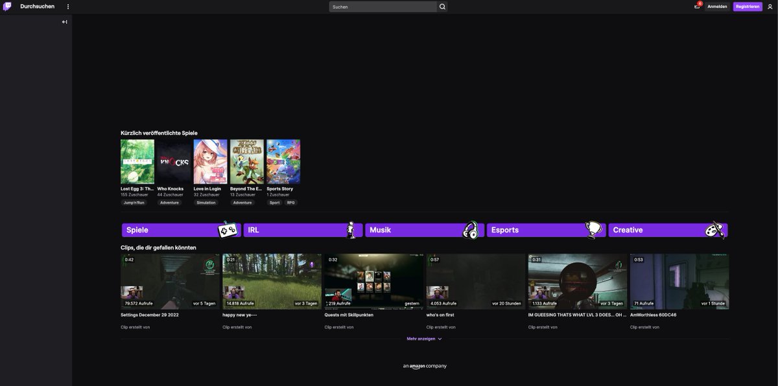Open the user profile icon menu
The height and width of the screenshot is (386, 778).
coord(770,6)
